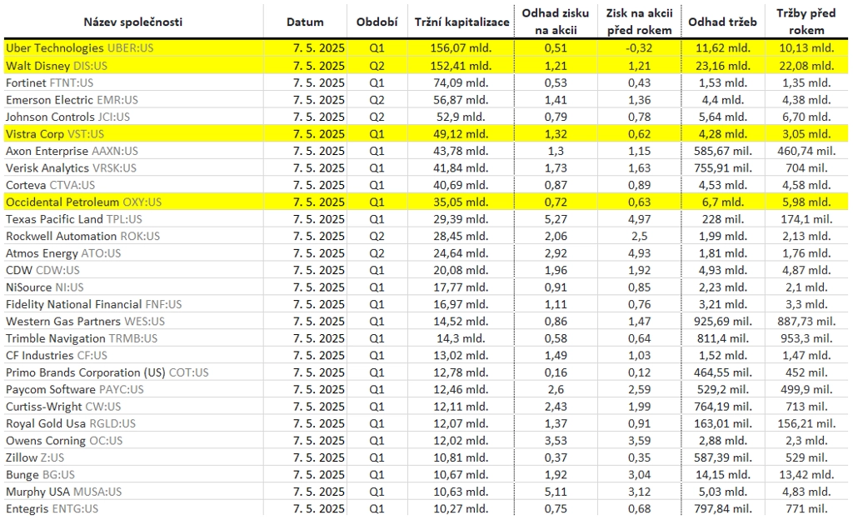Click Uber's year-ago EPS value -0,32
The width and height of the screenshot is (853, 520).
[x=639, y=47]
